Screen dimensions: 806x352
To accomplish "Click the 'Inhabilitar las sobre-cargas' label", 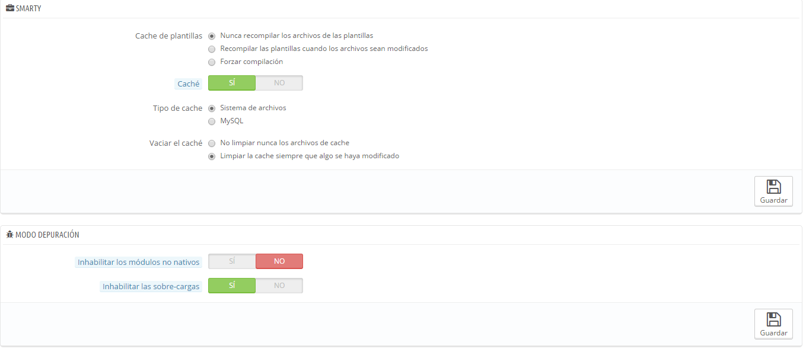I will click(151, 287).
